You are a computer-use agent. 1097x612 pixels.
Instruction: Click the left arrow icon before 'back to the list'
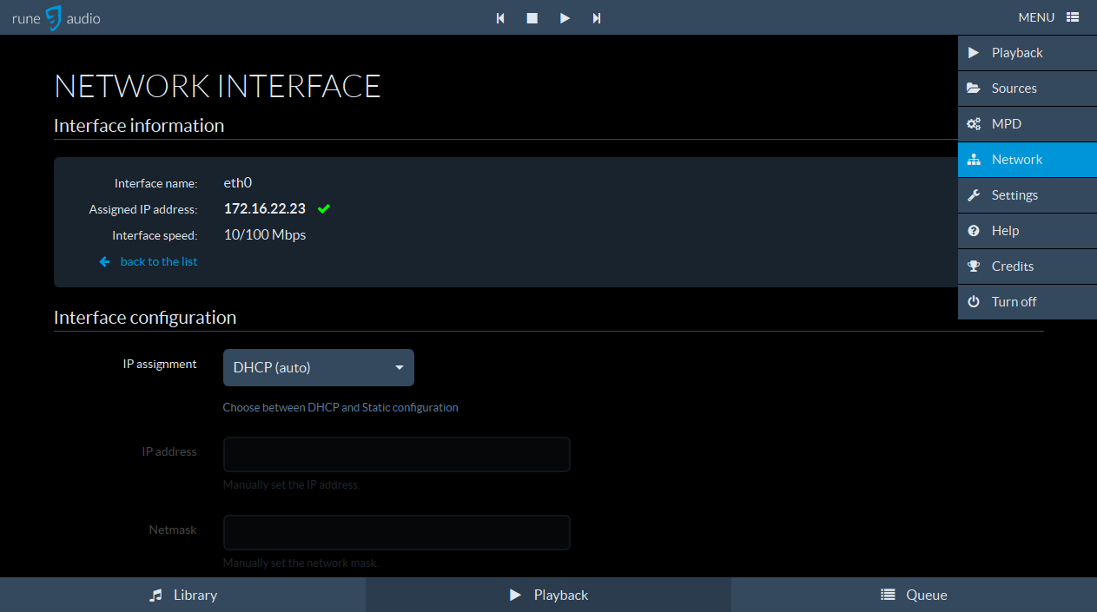point(104,261)
